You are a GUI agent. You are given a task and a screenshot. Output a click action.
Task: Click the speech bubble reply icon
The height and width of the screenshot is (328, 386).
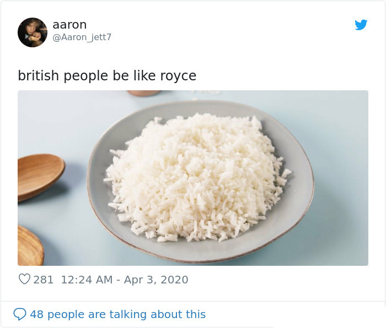coord(20,314)
